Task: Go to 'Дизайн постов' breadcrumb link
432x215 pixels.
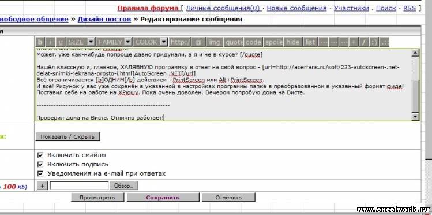Action: pyautogui.click(x=104, y=19)
